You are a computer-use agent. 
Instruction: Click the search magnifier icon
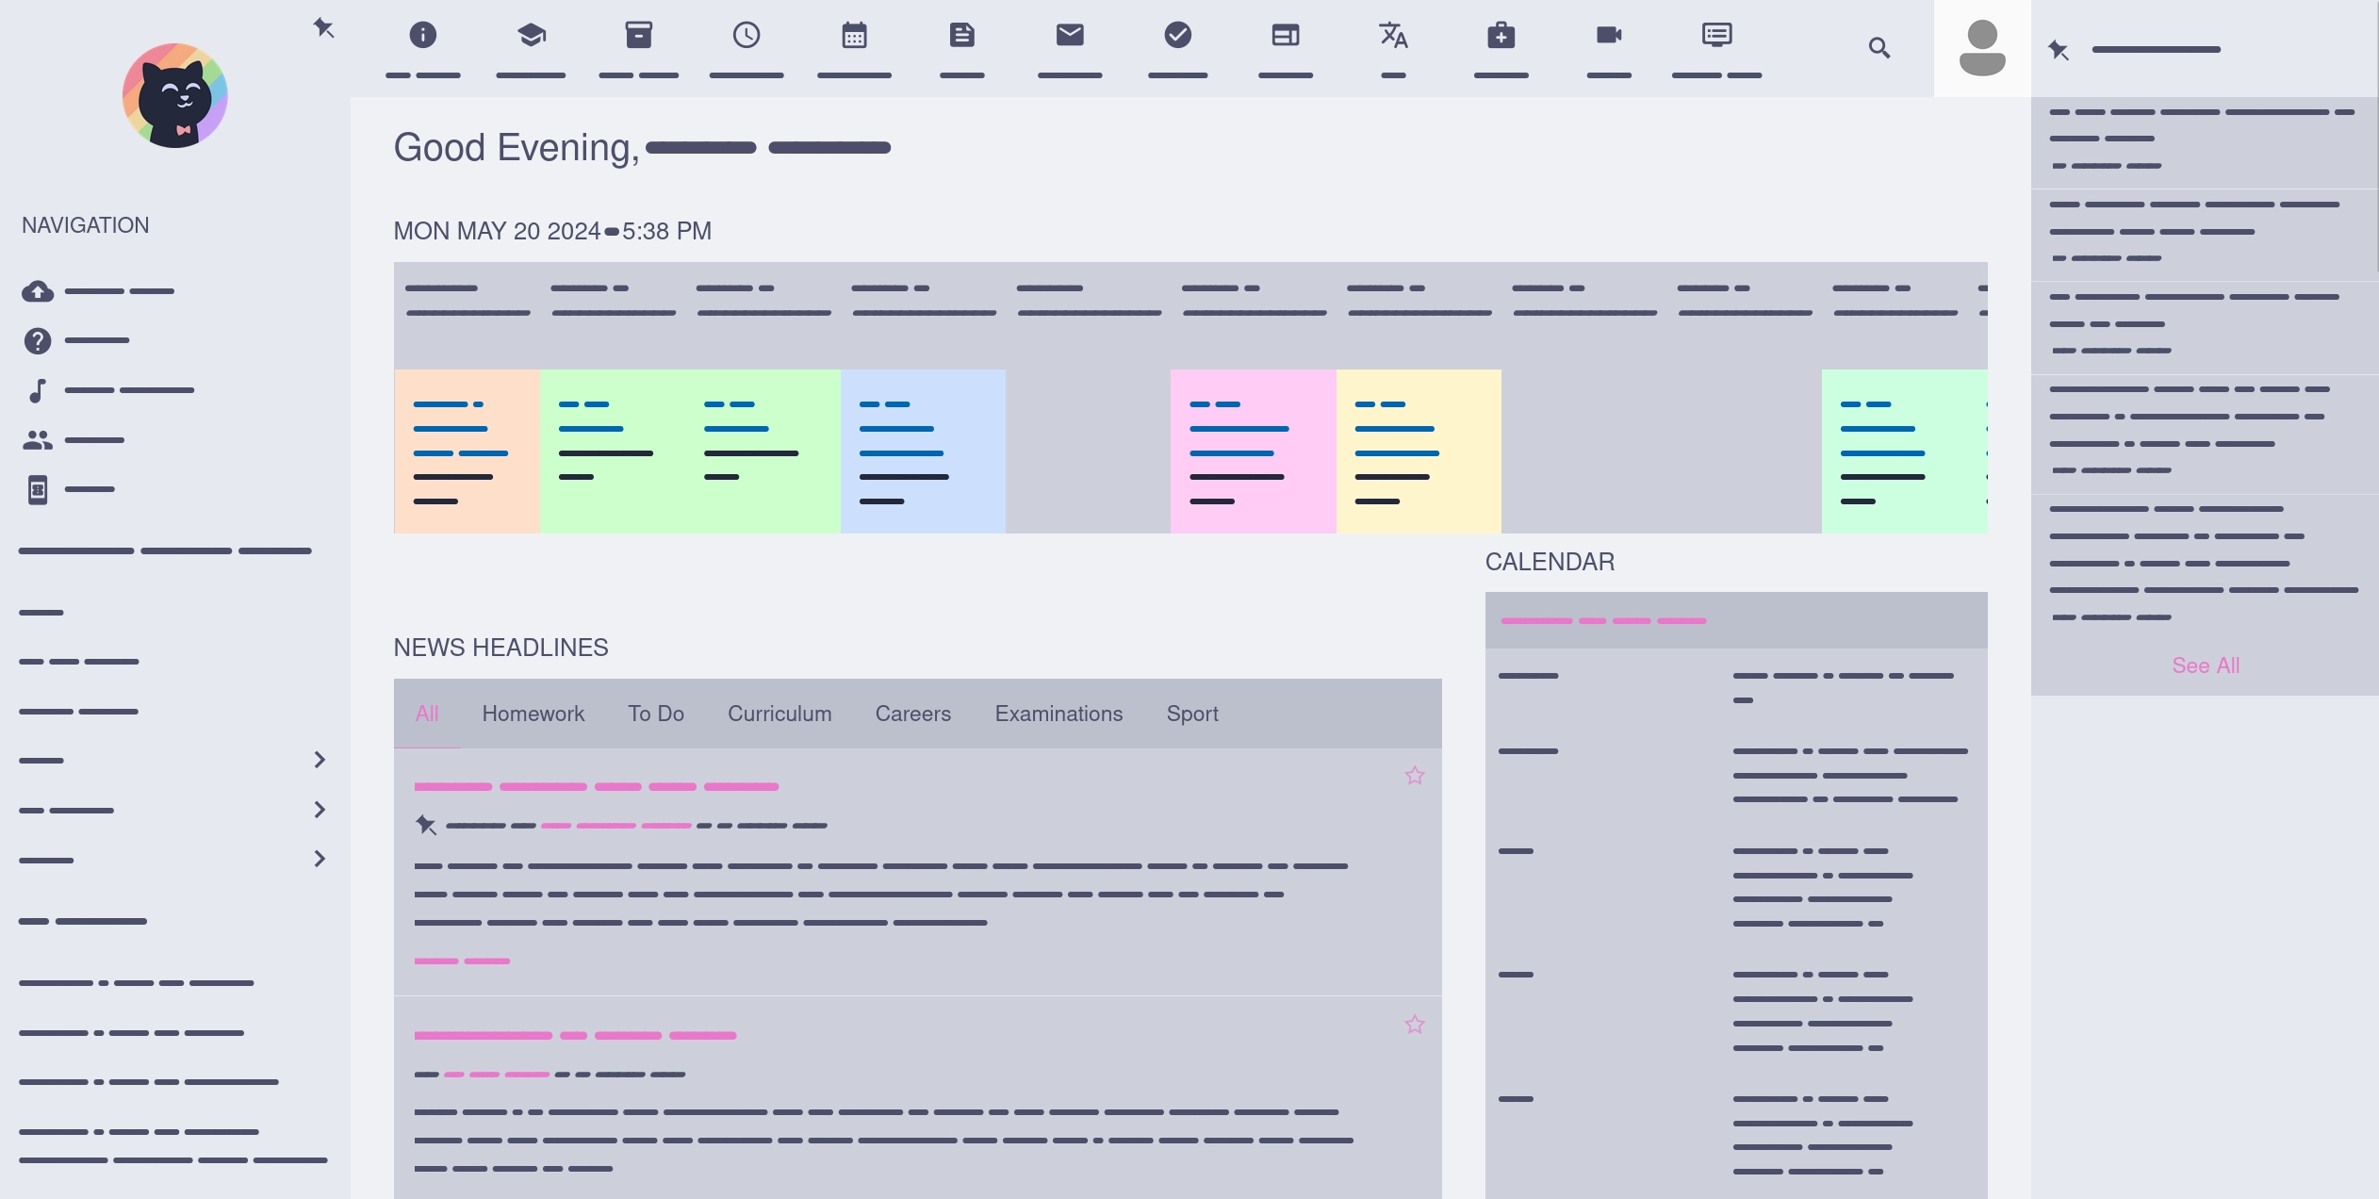tap(1879, 48)
